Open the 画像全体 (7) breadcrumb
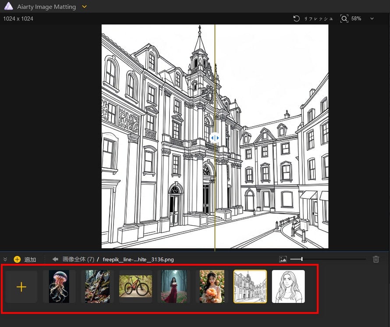 click(78, 259)
